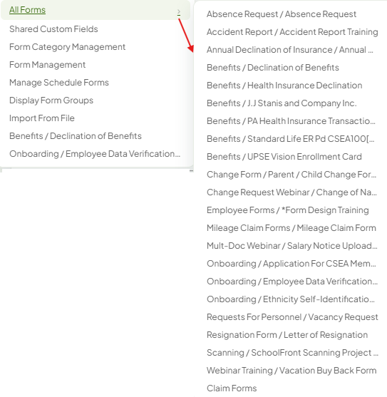This screenshot has height=397, width=387.
Task: Open Form Management menu entry
Action: coord(47,65)
